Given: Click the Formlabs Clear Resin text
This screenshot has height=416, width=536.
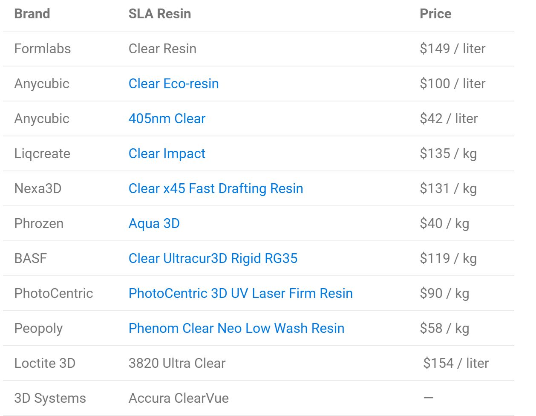Looking at the screenshot, I should coord(162,49).
